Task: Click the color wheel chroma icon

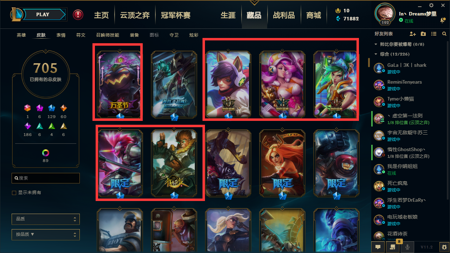Action: point(45,153)
